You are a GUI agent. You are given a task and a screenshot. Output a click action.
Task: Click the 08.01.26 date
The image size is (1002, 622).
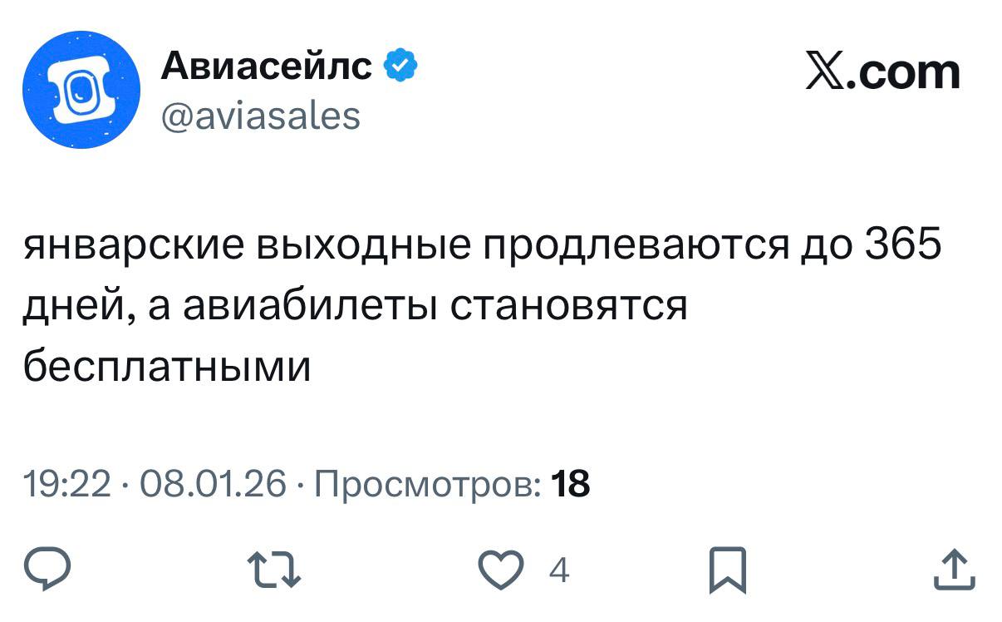[x=214, y=483]
